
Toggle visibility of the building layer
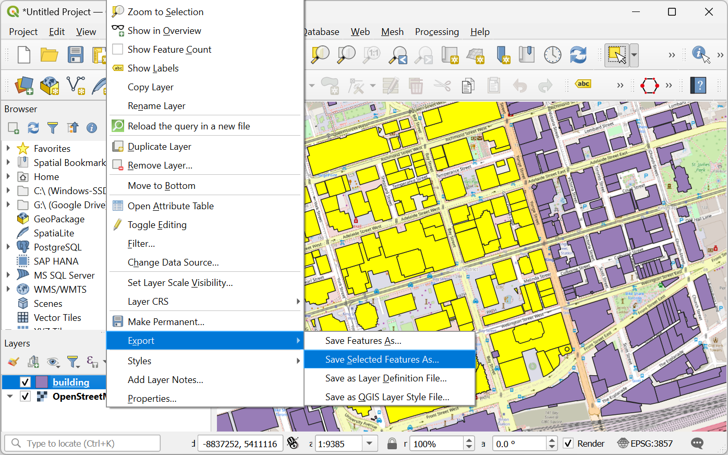coord(25,382)
